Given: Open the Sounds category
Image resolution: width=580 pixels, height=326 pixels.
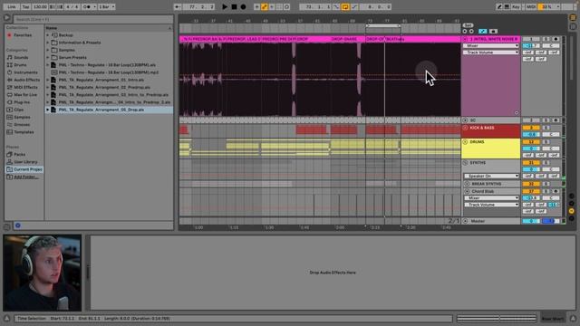Looking at the screenshot, I should click(x=21, y=57).
